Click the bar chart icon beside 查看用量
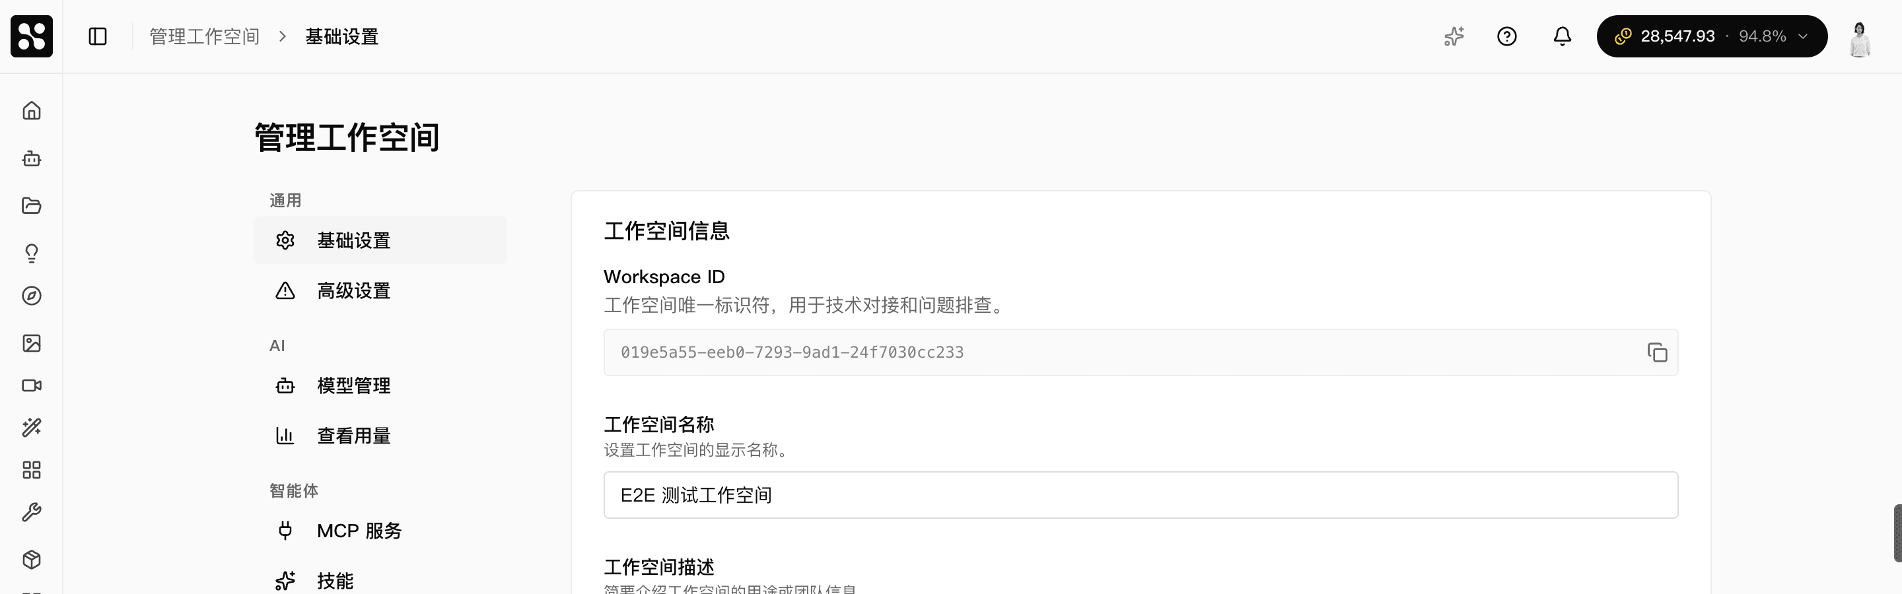Viewport: 1902px width, 594px height. coord(285,436)
